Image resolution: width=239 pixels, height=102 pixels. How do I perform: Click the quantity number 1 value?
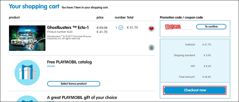click(x=116, y=28)
